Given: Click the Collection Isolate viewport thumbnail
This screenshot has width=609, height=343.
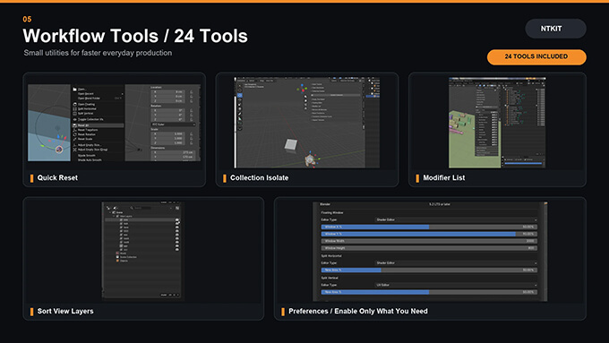Looking at the screenshot, I should pyautogui.click(x=307, y=123).
